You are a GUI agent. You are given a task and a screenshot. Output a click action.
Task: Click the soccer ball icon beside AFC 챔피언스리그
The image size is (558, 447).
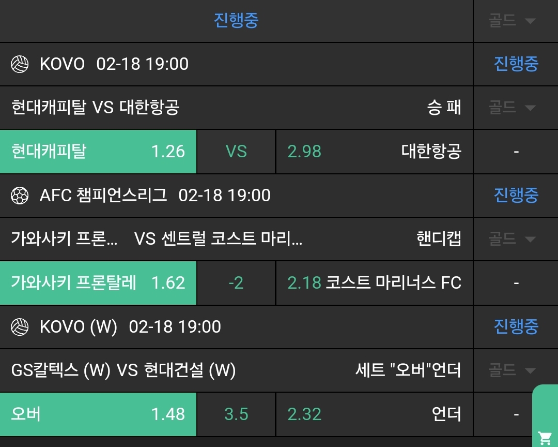point(20,196)
